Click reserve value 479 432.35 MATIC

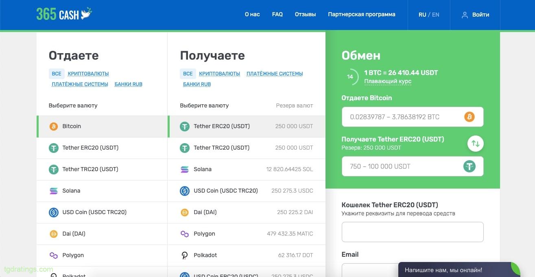[290, 234]
